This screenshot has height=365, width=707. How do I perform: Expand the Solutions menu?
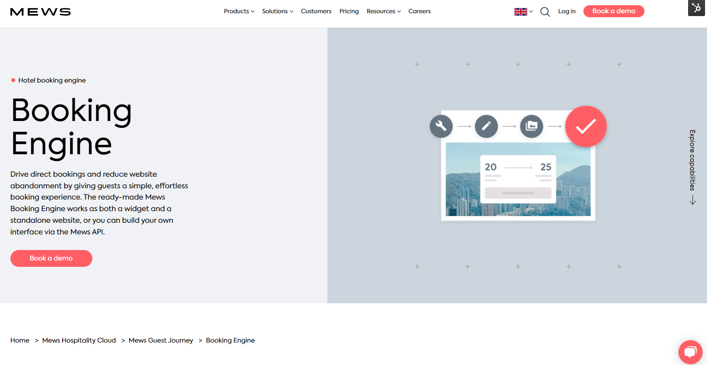pyautogui.click(x=278, y=11)
